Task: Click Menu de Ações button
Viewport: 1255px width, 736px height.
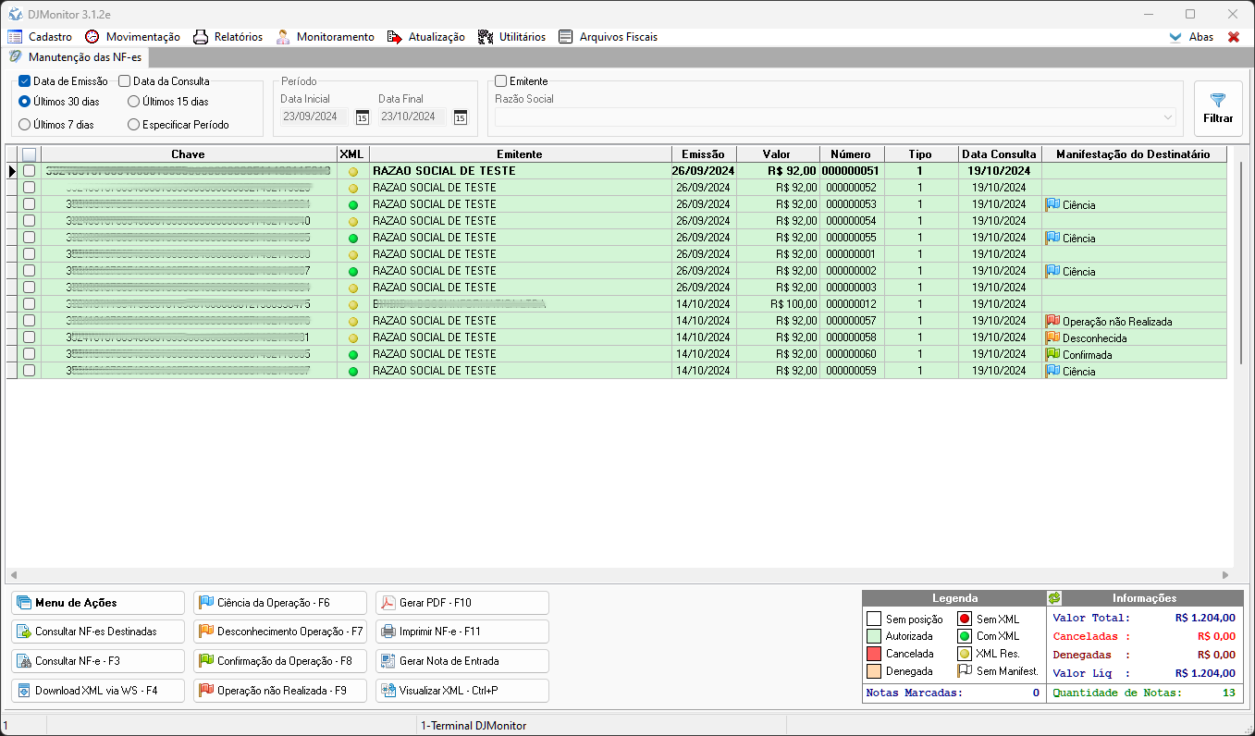Action: click(98, 603)
